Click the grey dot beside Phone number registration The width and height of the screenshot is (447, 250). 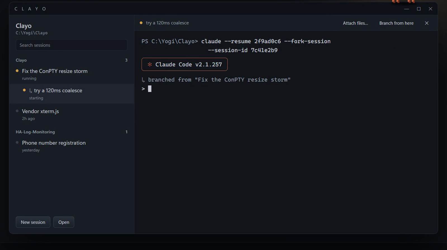[x=17, y=142]
